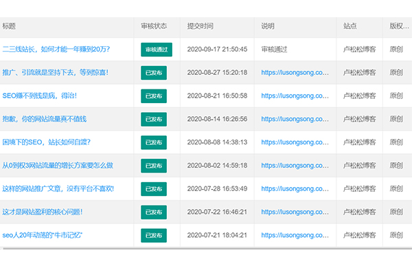Open '这才是网站盈利的核心问题!' article
The image size is (412, 275).
tap(43, 212)
